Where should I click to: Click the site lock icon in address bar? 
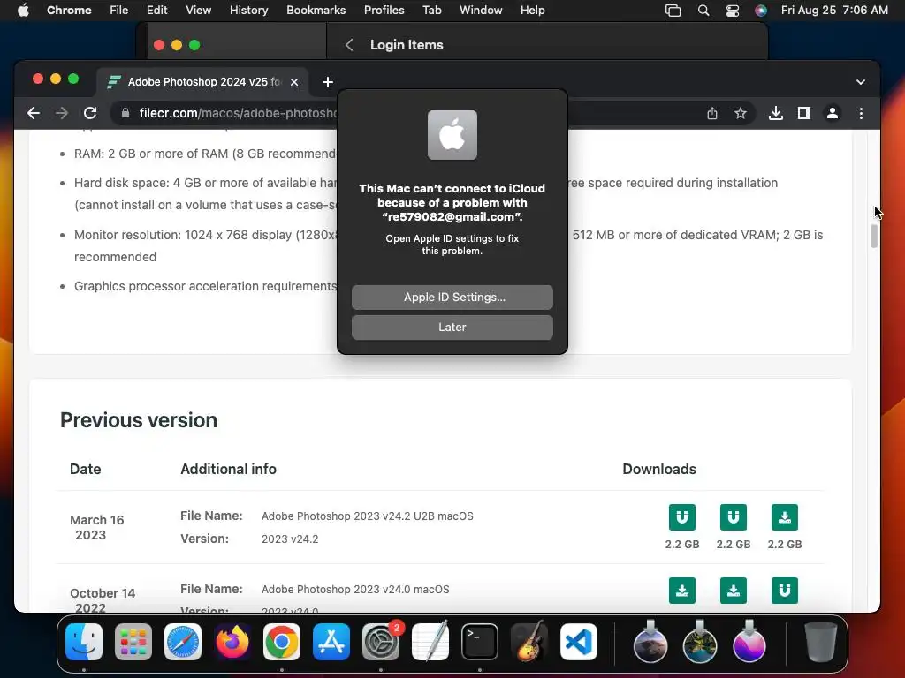pyautogui.click(x=125, y=113)
